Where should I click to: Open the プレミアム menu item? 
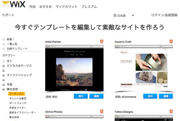[x=89, y=7]
